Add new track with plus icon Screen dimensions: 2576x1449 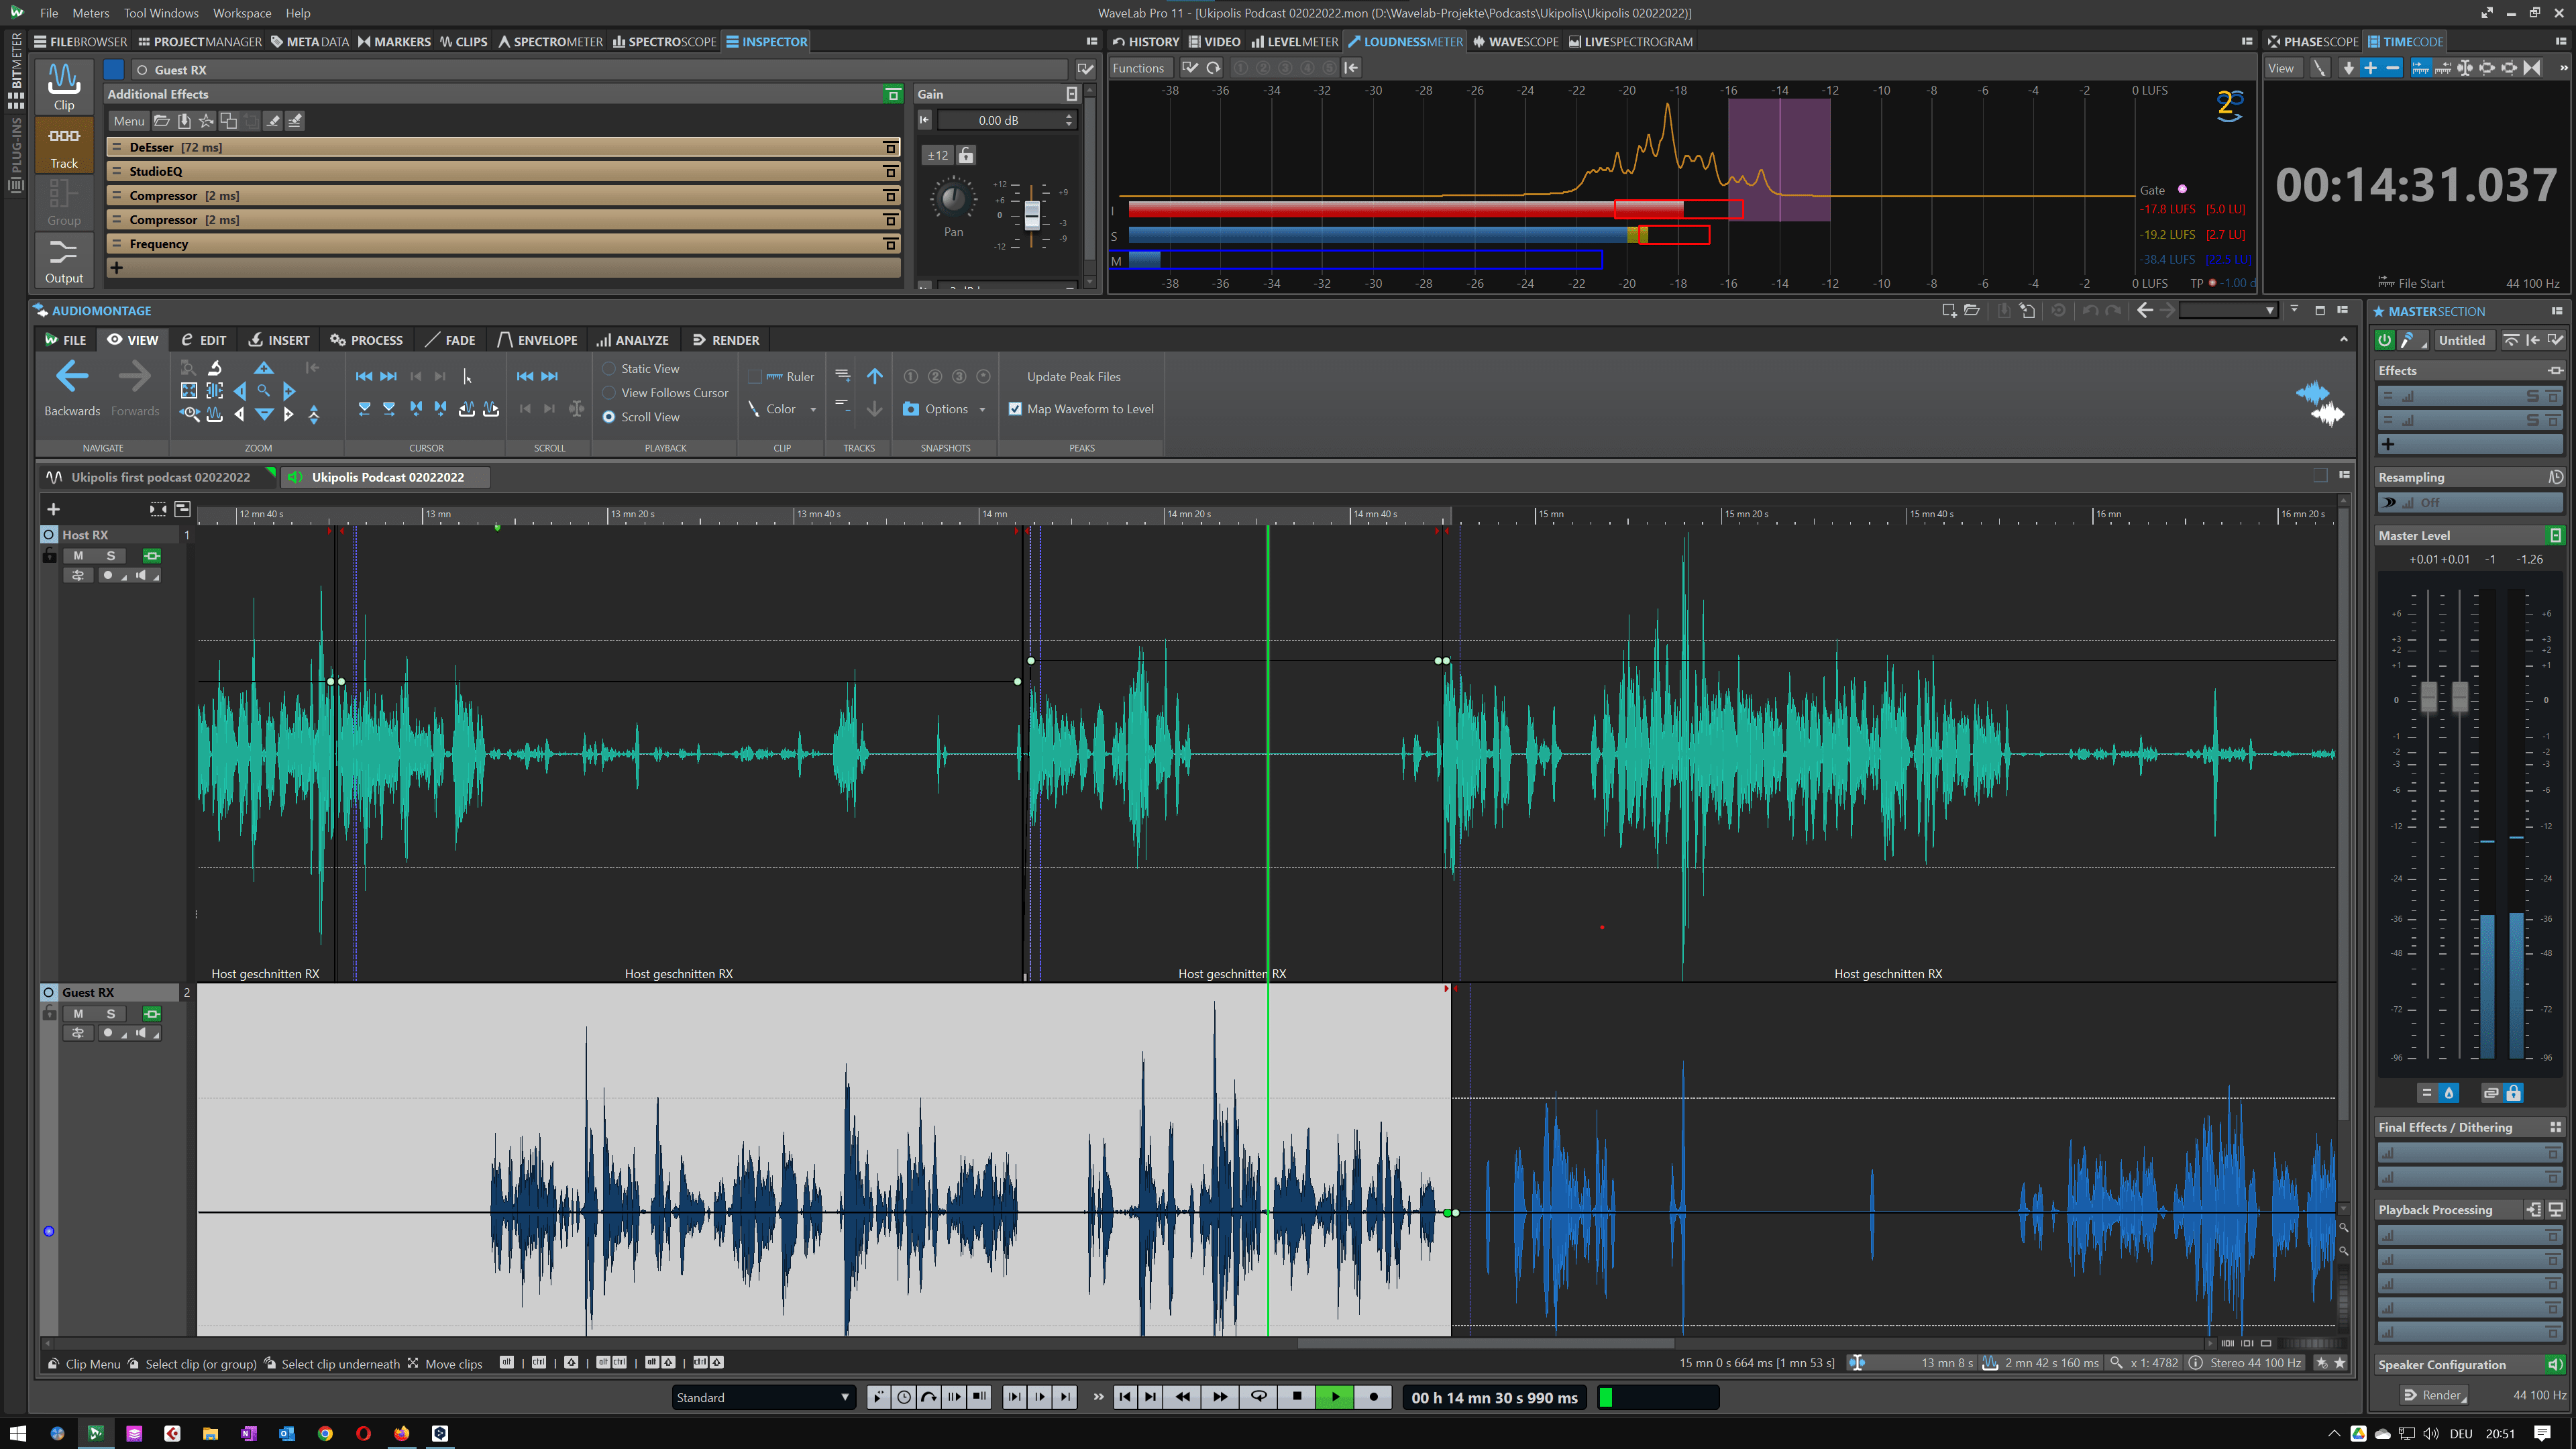click(x=53, y=509)
